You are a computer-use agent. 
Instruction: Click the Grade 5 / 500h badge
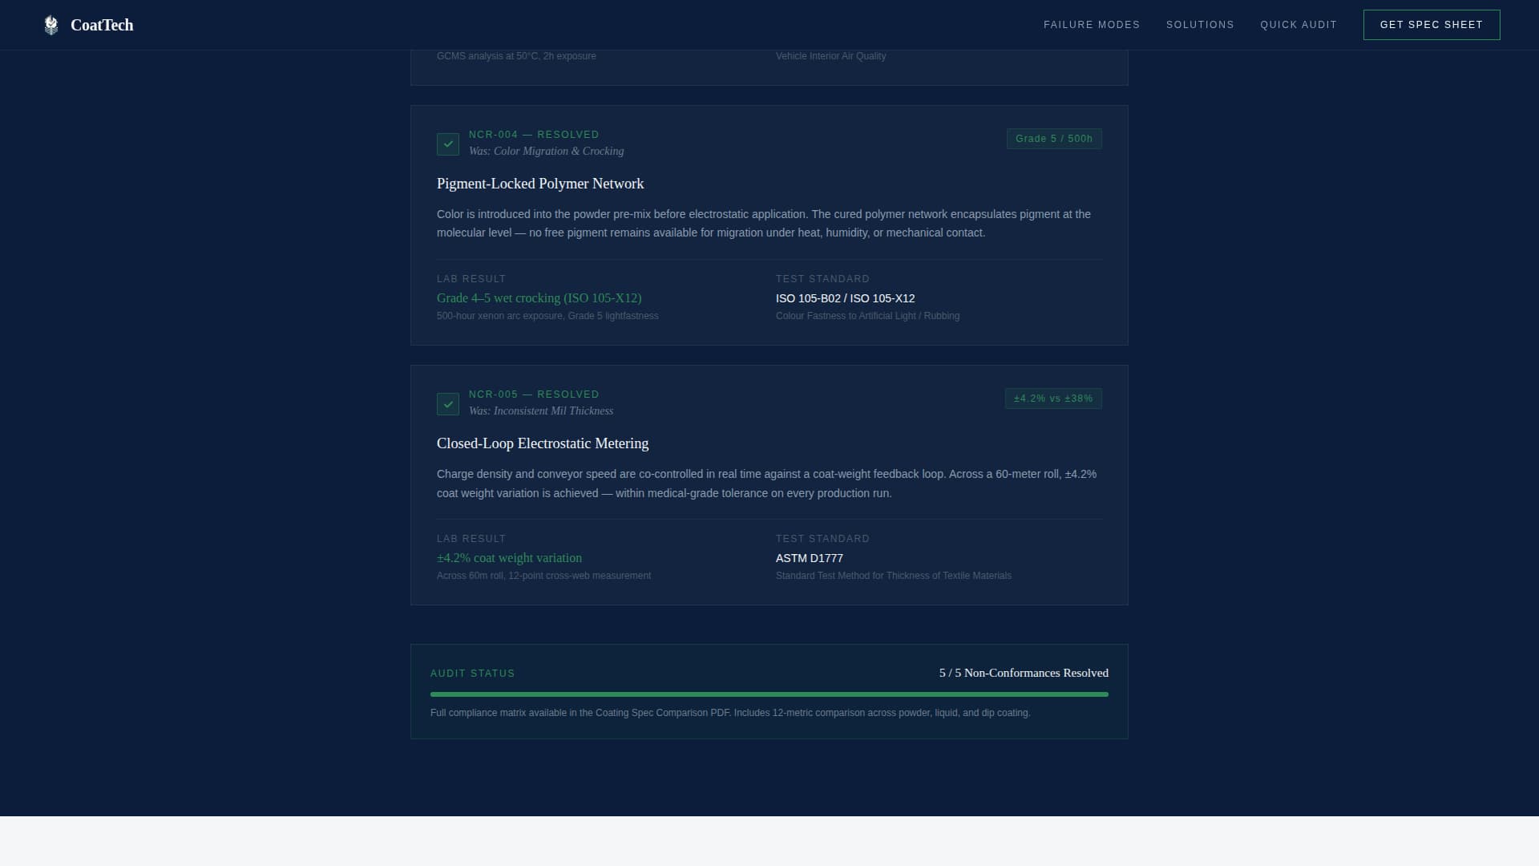tap(1053, 138)
